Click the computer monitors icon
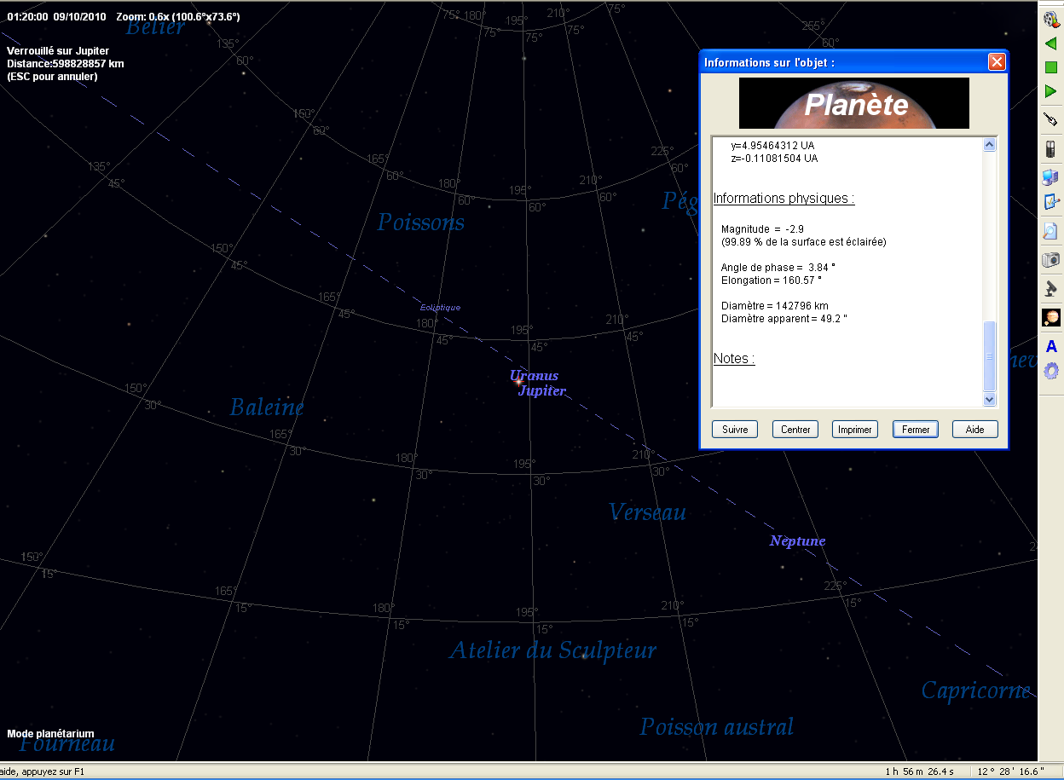The height and width of the screenshot is (780, 1064). [x=1050, y=176]
